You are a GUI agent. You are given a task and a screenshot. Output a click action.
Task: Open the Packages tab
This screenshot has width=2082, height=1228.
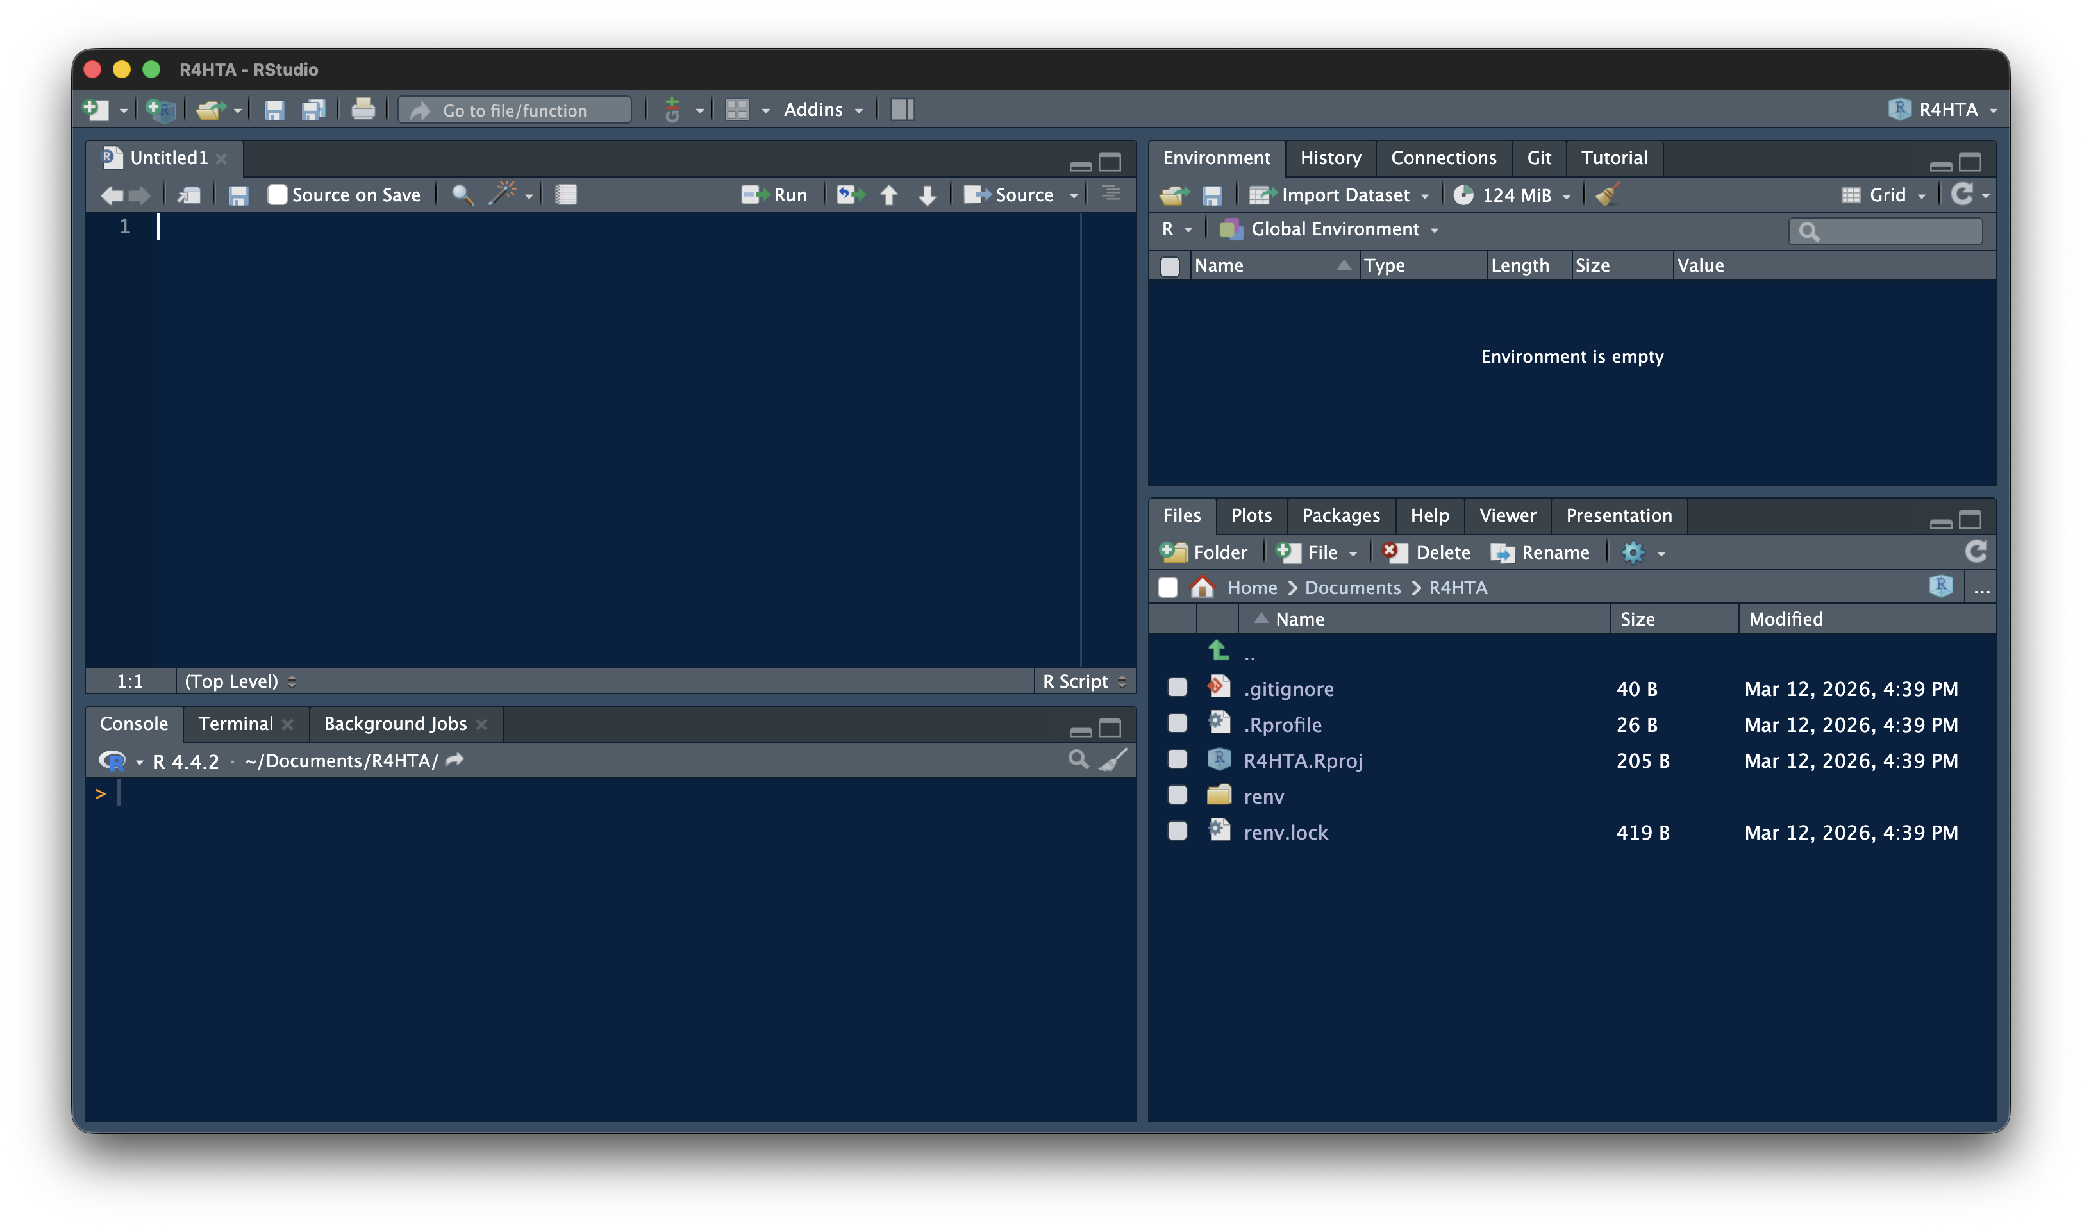tap(1340, 515)
